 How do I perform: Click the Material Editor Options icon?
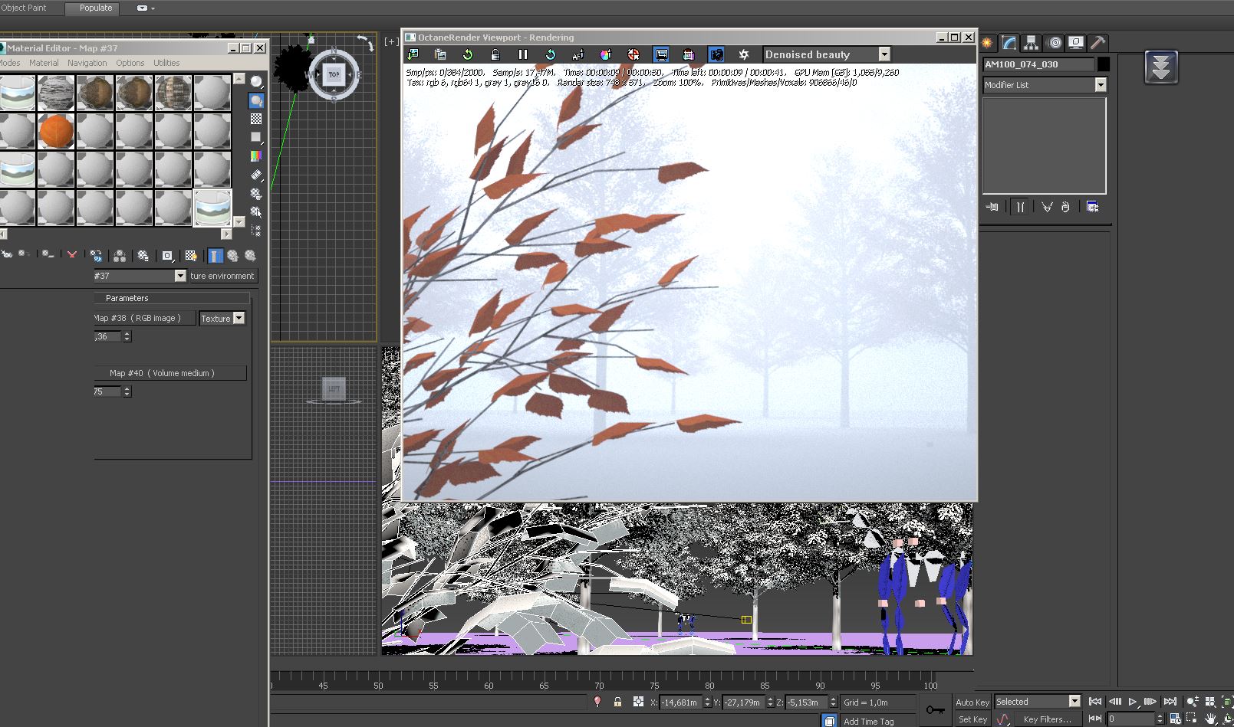256,194
